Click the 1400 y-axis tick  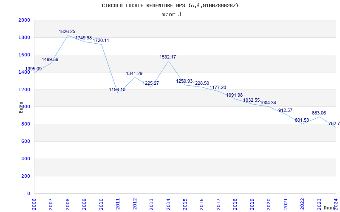[24, 72]
